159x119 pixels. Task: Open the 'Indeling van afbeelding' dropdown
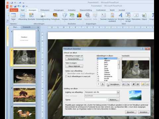[x=118, y=92]
